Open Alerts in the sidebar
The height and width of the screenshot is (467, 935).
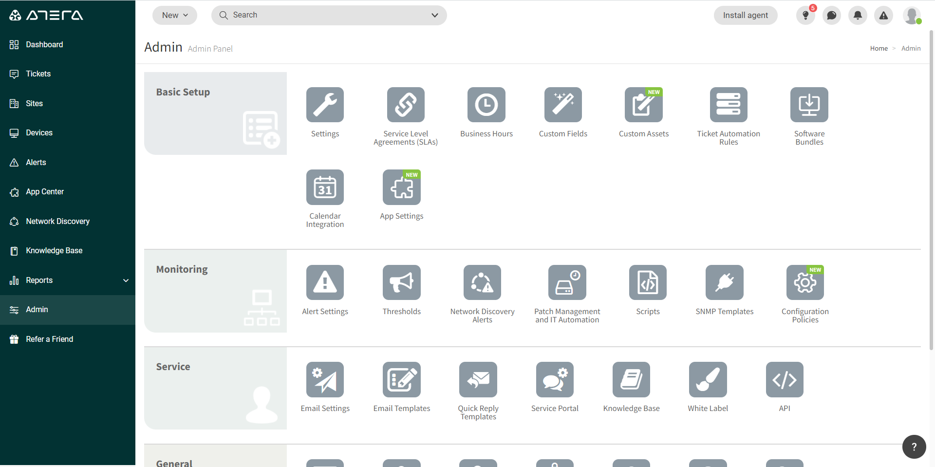click(68, 162)
